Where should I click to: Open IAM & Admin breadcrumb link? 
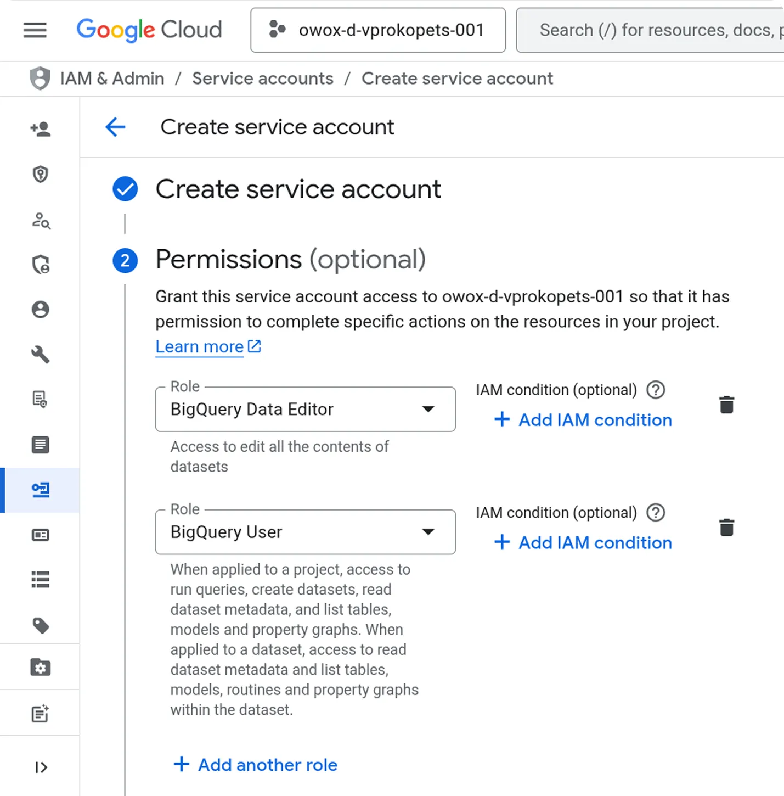click(112, 78)
